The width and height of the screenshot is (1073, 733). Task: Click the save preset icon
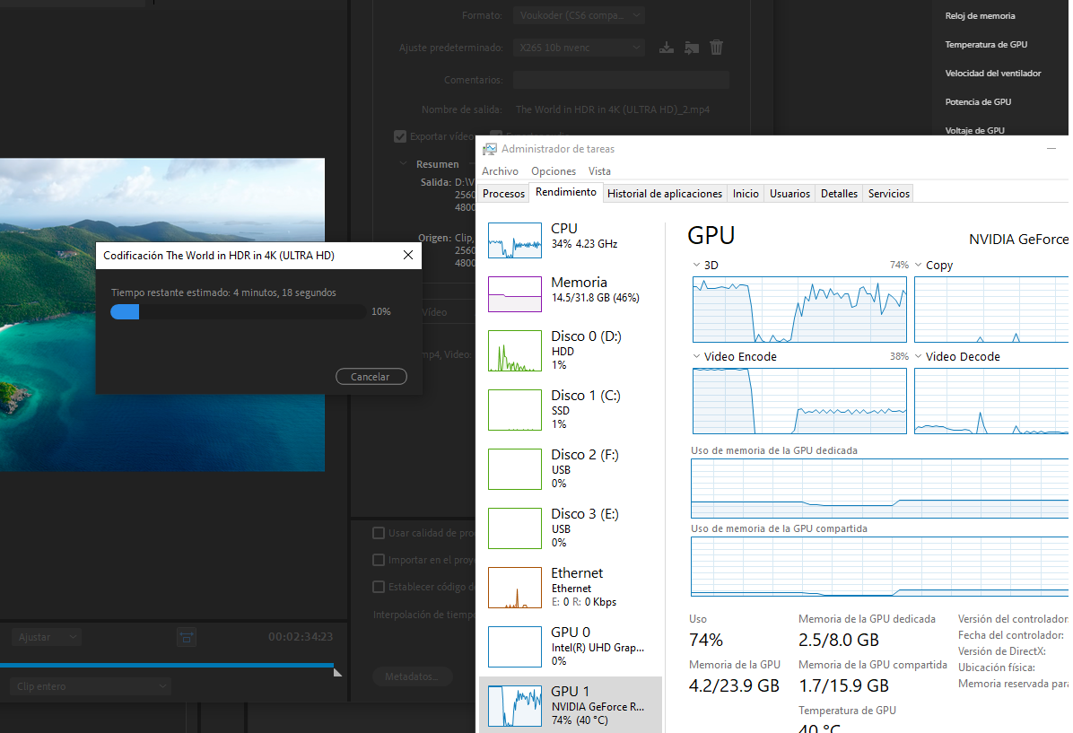pos(666,48)
